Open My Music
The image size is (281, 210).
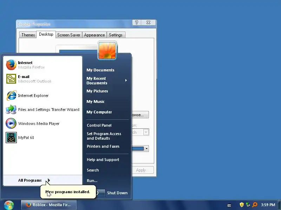point(96,101)
